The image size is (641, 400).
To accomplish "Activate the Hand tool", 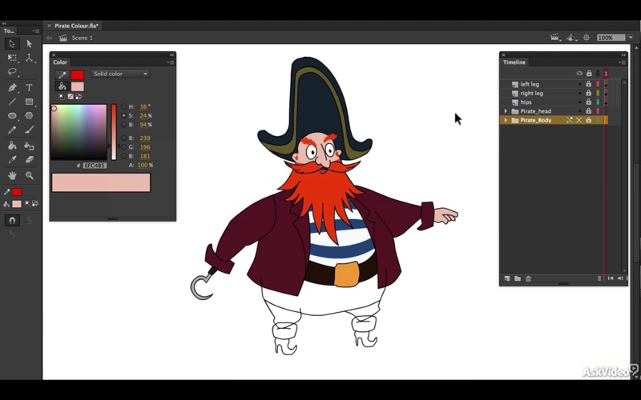I will (12, 175).
